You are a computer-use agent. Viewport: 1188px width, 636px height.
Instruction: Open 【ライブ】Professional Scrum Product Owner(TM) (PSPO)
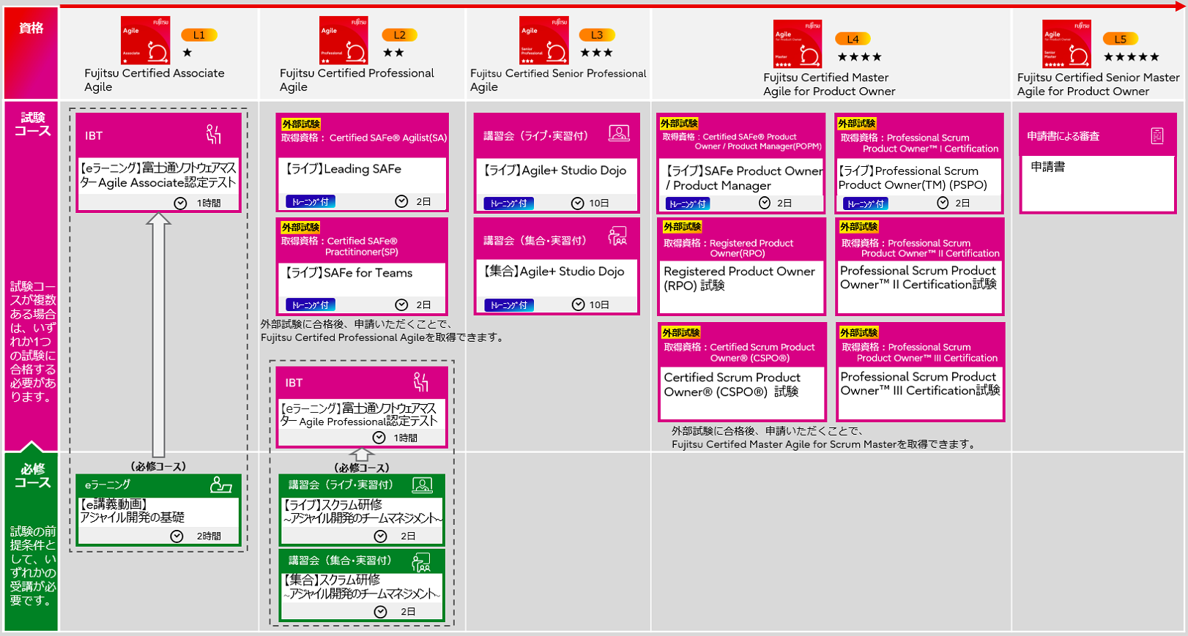coord(913,178)
